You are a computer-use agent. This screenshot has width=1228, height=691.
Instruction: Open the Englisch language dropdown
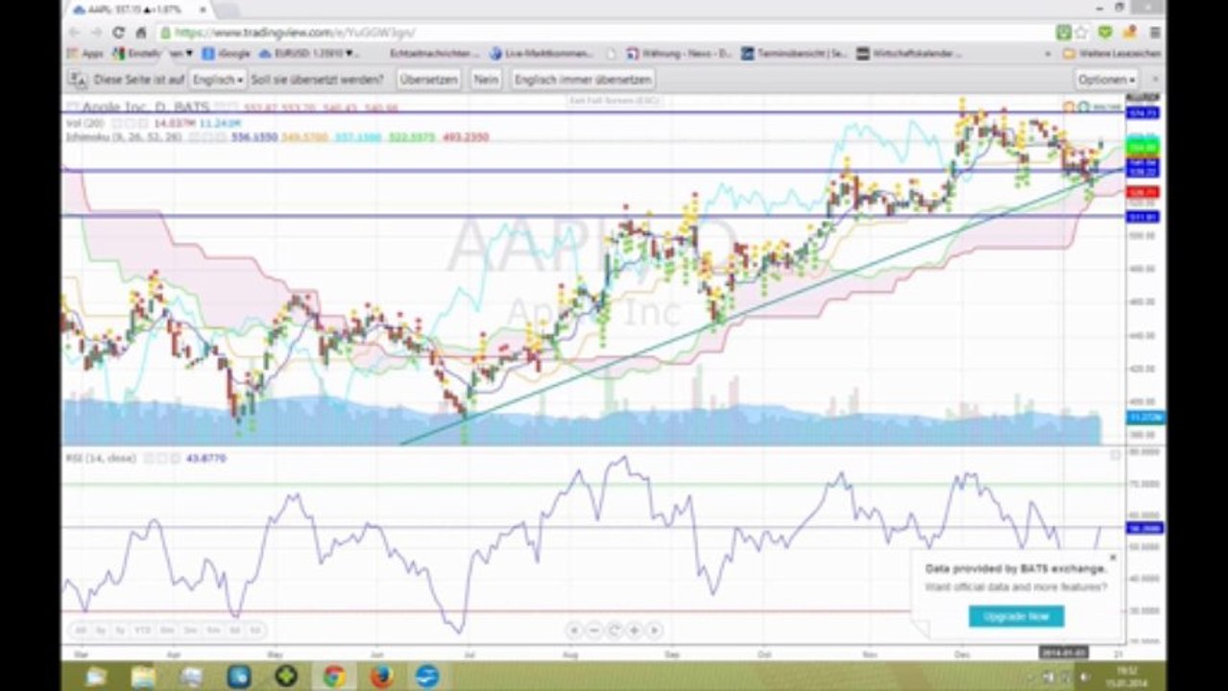(217, 80)
